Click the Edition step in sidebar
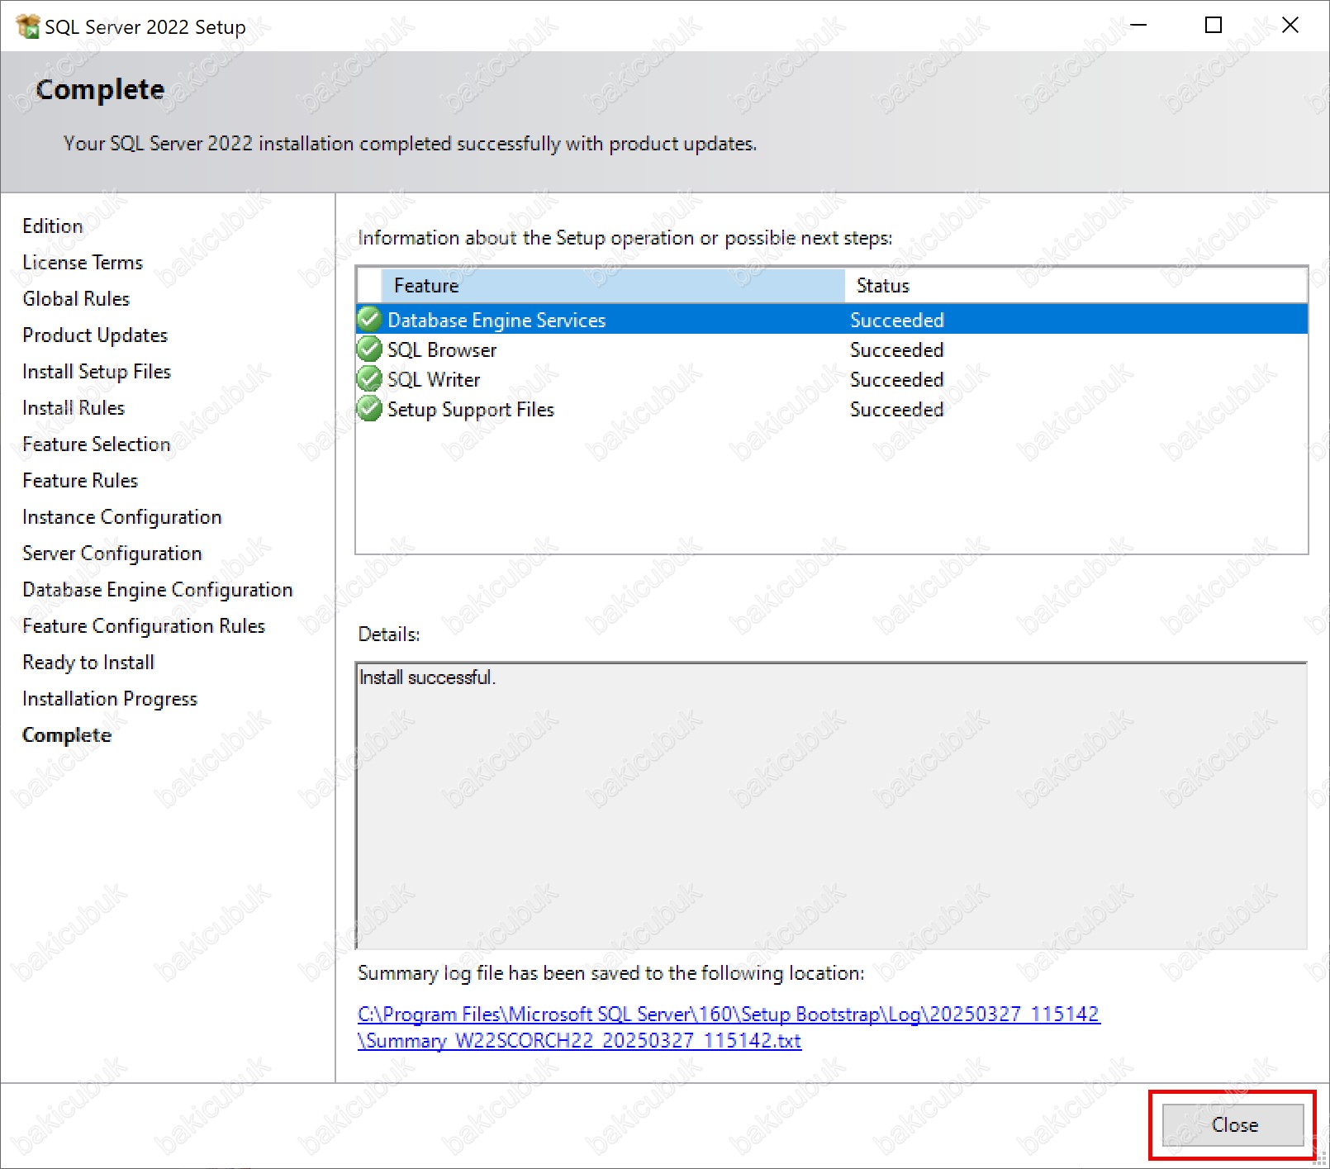 click(x=53, y=226)
